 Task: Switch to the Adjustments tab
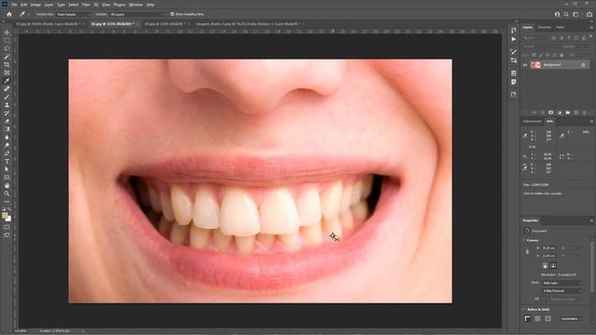532,122
